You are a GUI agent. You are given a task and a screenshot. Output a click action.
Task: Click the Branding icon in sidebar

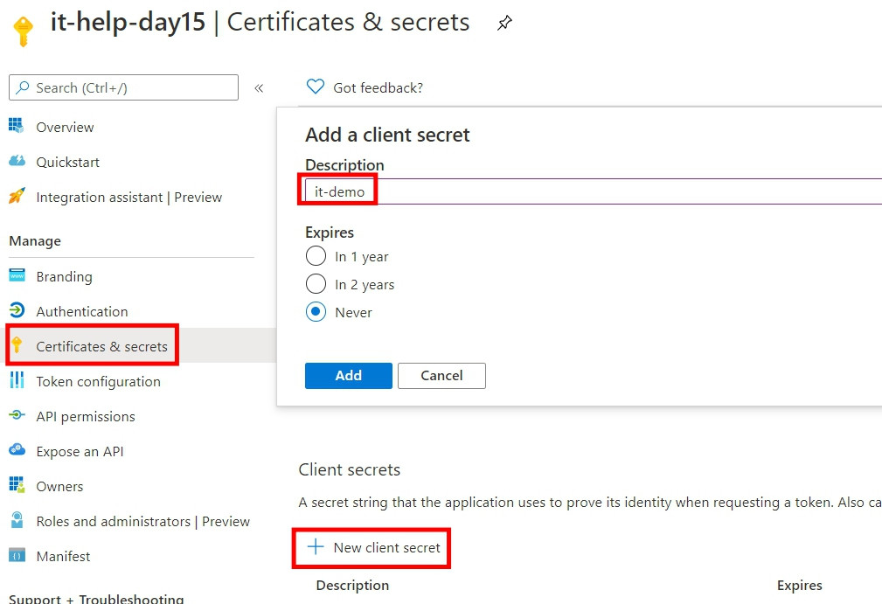click(x=17, y=276)
